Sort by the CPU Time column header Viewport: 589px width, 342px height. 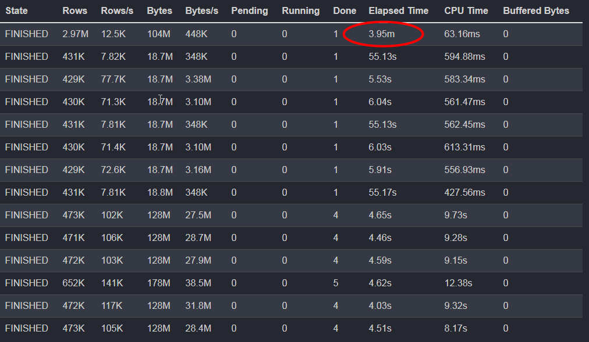tap(466, 10)
